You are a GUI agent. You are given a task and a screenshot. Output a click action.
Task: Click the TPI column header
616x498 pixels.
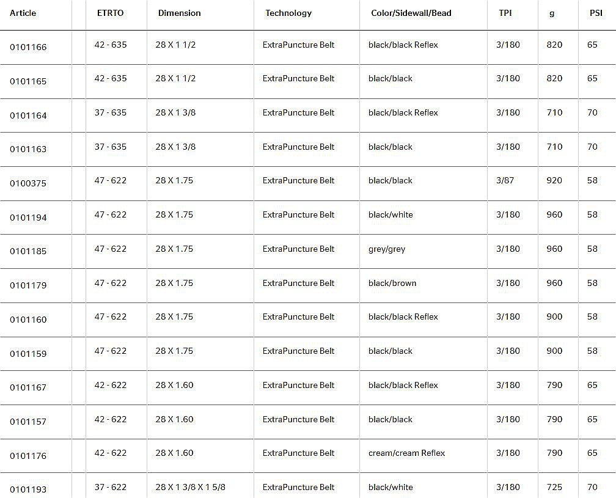[505, 13]
